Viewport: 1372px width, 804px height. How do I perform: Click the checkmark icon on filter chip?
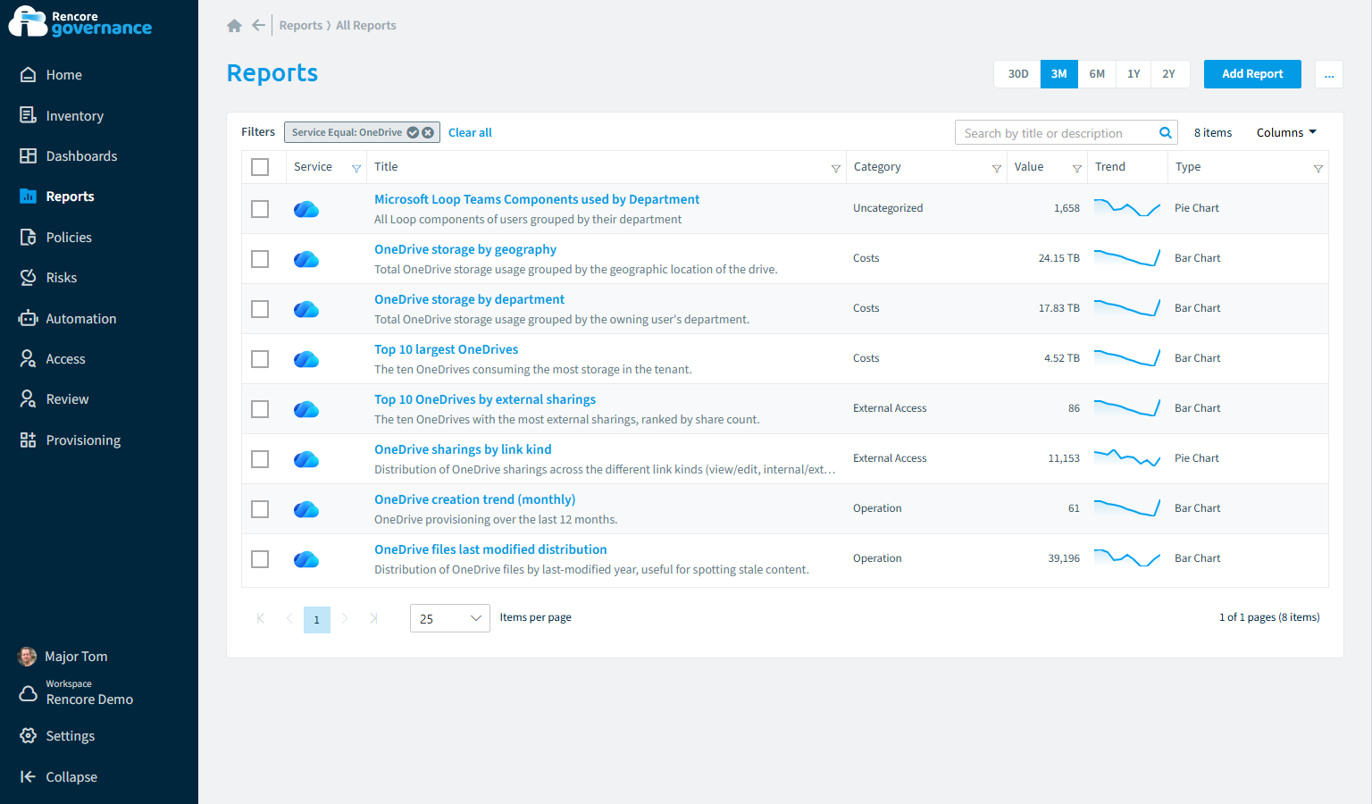coord(413,132)
